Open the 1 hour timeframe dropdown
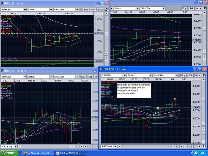 point(137,8)
